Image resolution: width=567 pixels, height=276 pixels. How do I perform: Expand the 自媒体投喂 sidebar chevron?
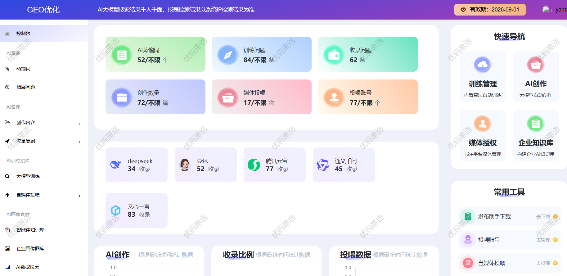[80, 196]
